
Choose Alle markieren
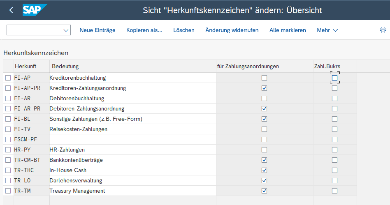pos(288,30)
